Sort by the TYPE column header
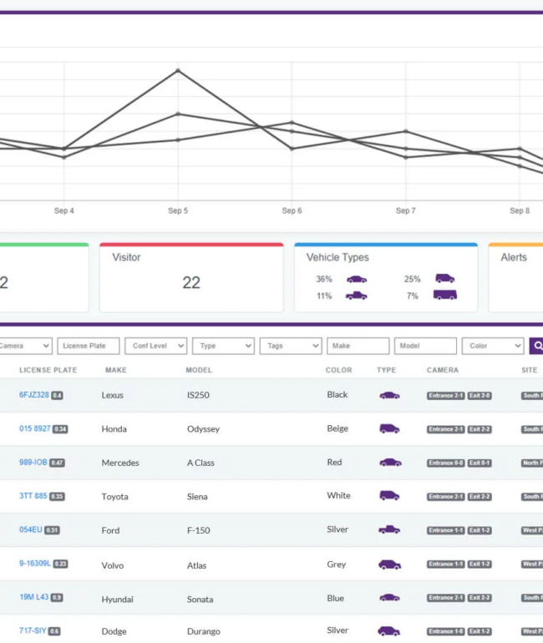Image resolution: width=543 pixels, height=643 pixels. (x=386, y=370)
